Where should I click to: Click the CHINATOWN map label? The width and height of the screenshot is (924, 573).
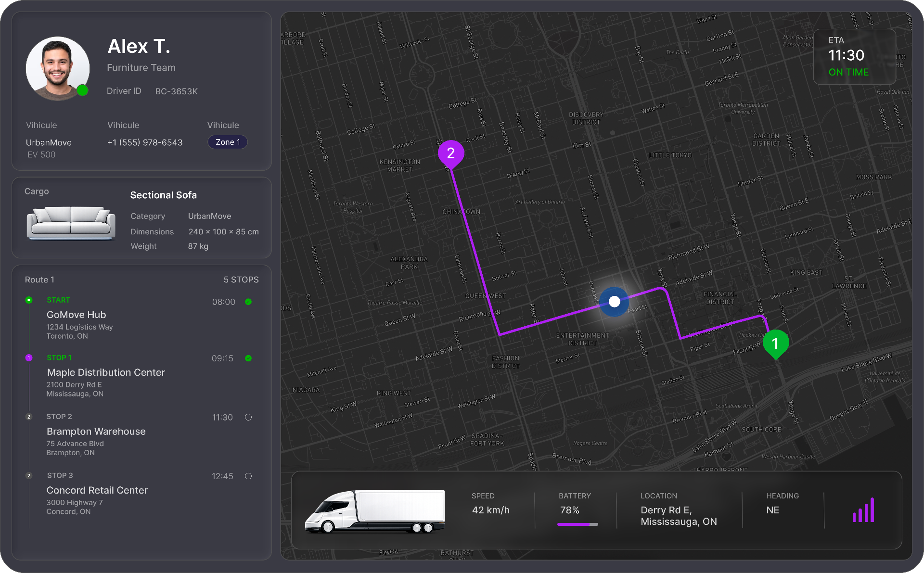461,212
